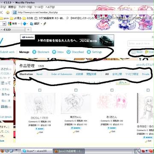
Task: Open the pixiv bookmarks folder
Action: [4, 18]
